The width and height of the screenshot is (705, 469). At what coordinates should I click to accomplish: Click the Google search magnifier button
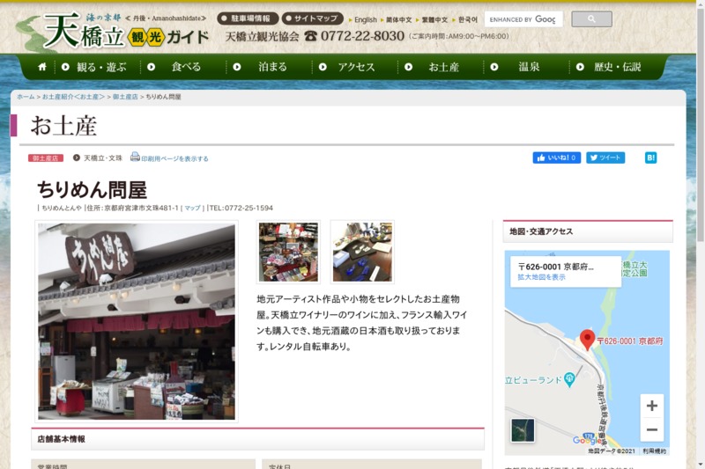pos(591,18)
